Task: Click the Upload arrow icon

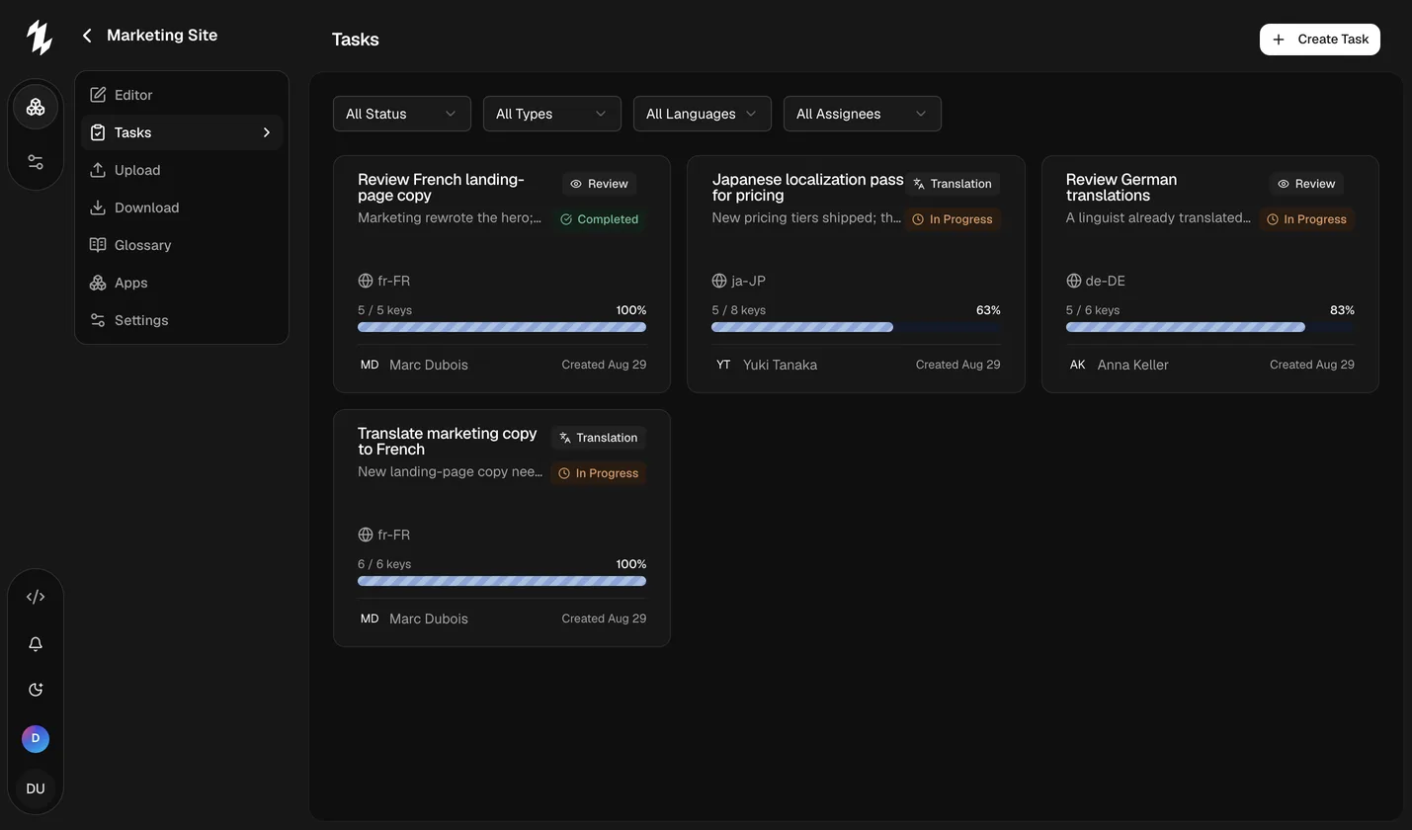Action: point(98,170)
